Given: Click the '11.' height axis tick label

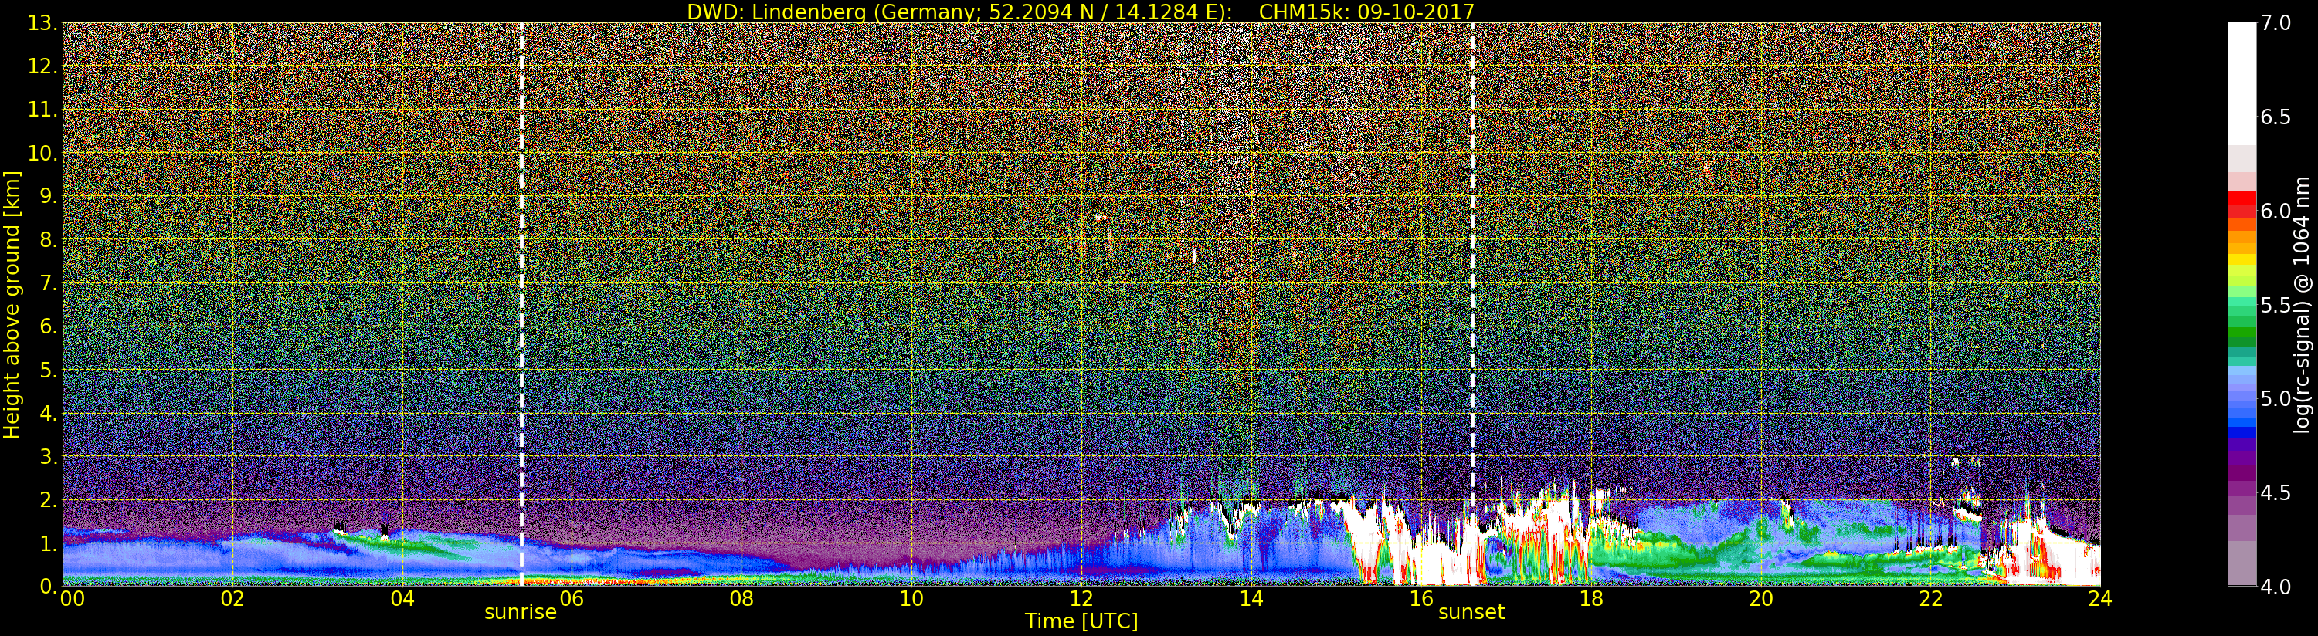Looking at the screenshot, I should (x=42, y=110).
